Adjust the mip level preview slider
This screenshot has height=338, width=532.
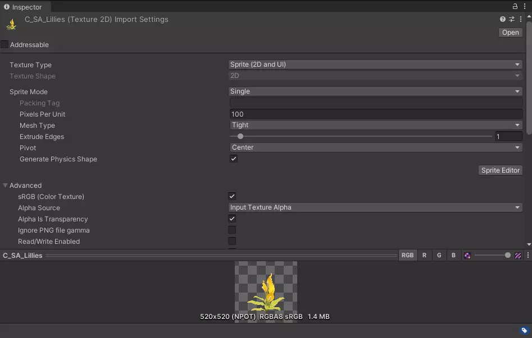click(x=493, y=256)
